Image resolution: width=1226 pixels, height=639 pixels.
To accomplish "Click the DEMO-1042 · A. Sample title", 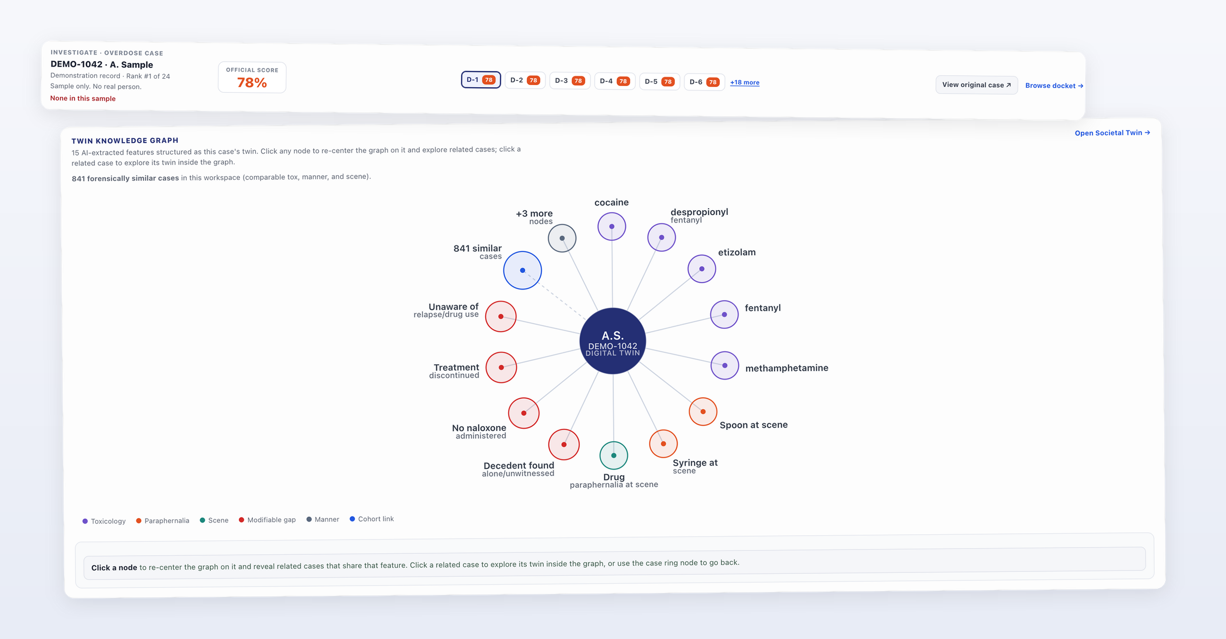I will tap(102, 64).
